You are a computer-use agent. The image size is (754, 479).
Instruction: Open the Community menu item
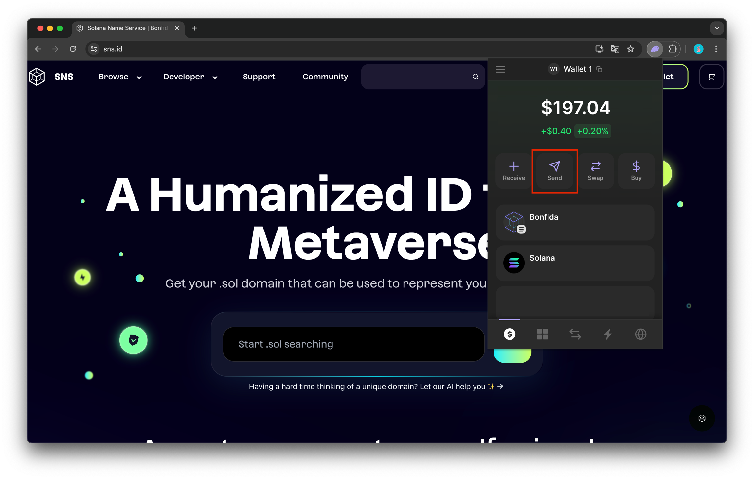coord(325,77)
